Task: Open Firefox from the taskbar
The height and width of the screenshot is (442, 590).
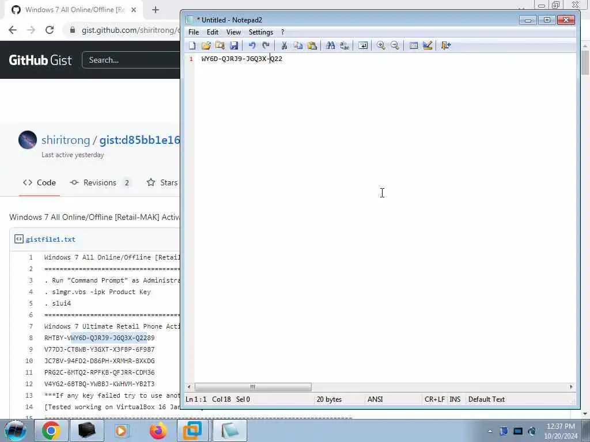Action: pyautogui.click(x=158, y=430)
